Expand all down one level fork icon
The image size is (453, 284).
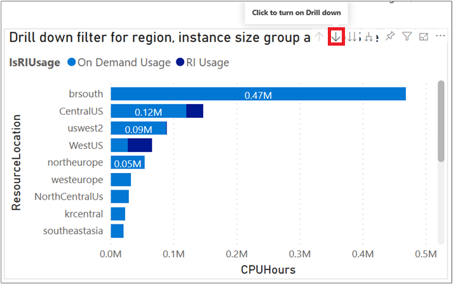coord(370,37)
